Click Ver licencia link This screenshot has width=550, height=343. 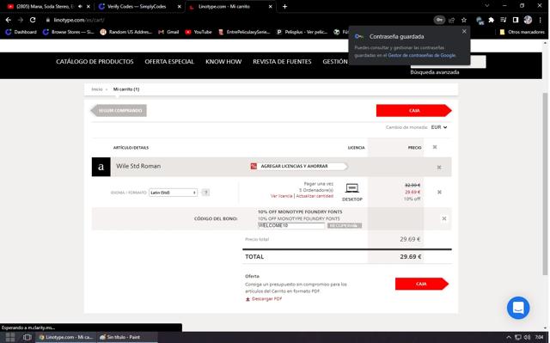click(281, 196)
